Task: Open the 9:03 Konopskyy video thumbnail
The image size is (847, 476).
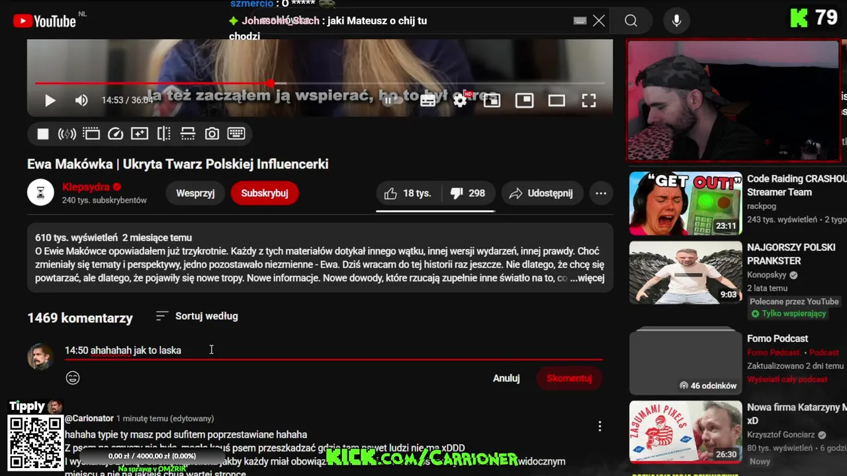Action: click(x=686, y=272)
